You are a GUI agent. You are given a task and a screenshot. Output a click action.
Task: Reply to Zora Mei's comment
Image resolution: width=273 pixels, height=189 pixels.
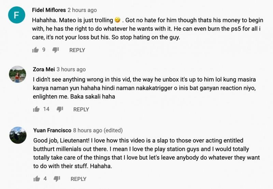coord(81,109)
